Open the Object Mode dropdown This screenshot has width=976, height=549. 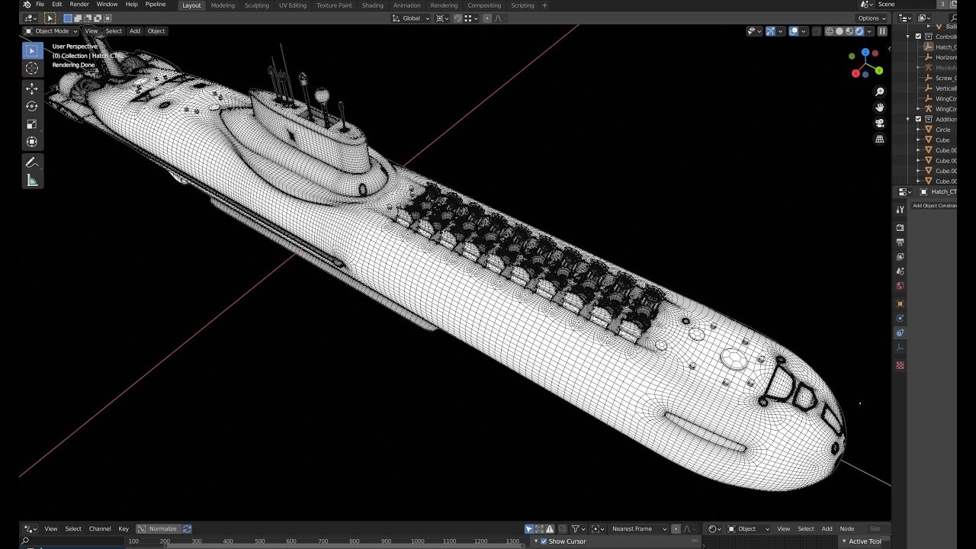[x=51, y=31]
